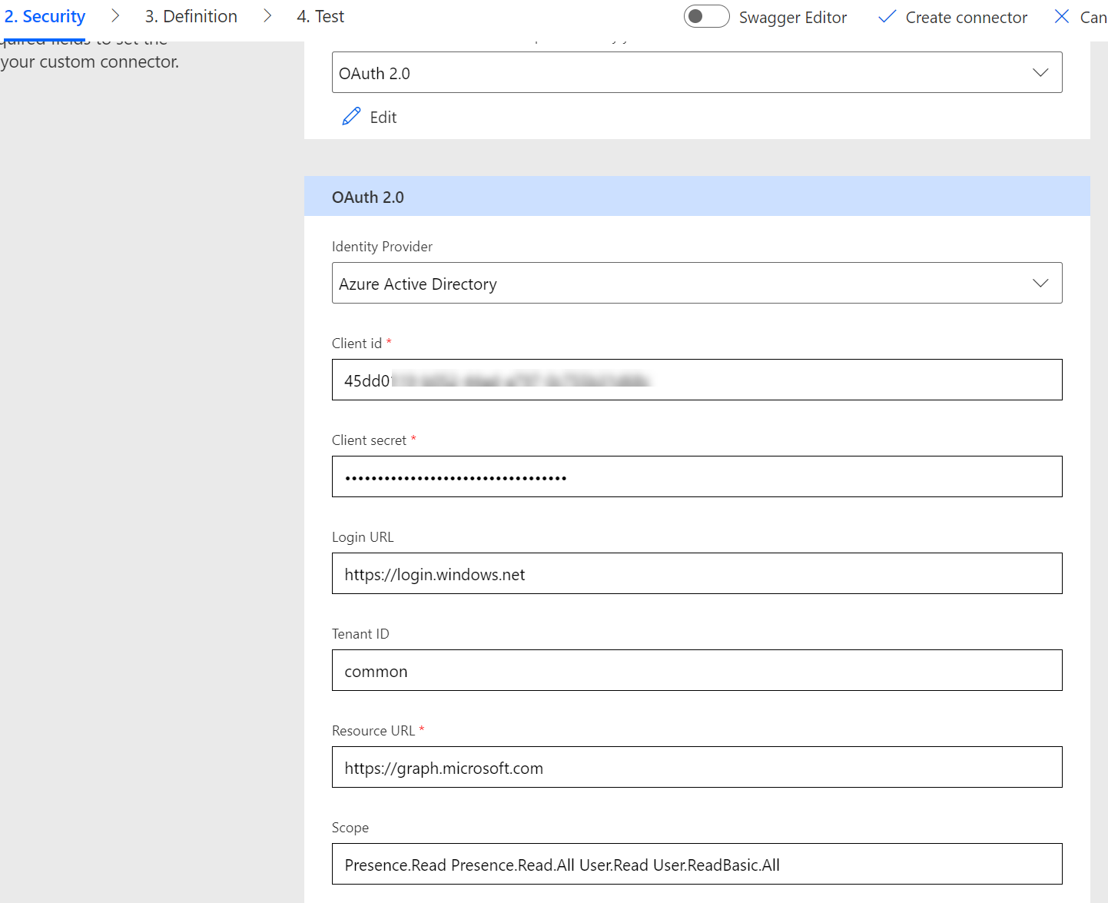Screen dimensions: 1108x903
Task: Click the Swagger Editor label text
Action: 793,17
